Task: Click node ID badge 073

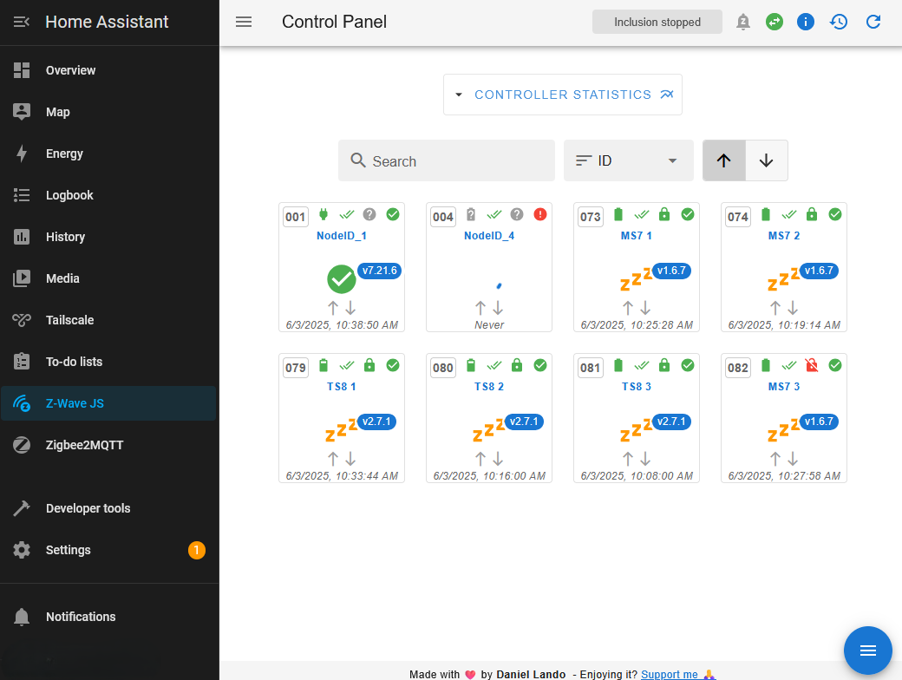Action: coord(591,217)
